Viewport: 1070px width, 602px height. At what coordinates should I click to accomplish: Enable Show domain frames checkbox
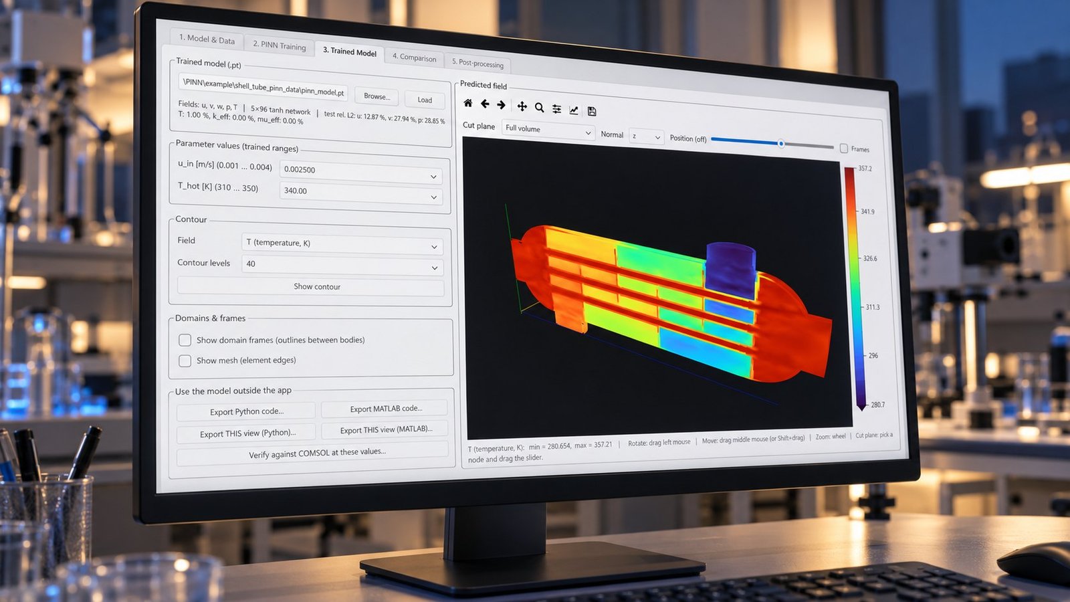click(x=185, y=340)
